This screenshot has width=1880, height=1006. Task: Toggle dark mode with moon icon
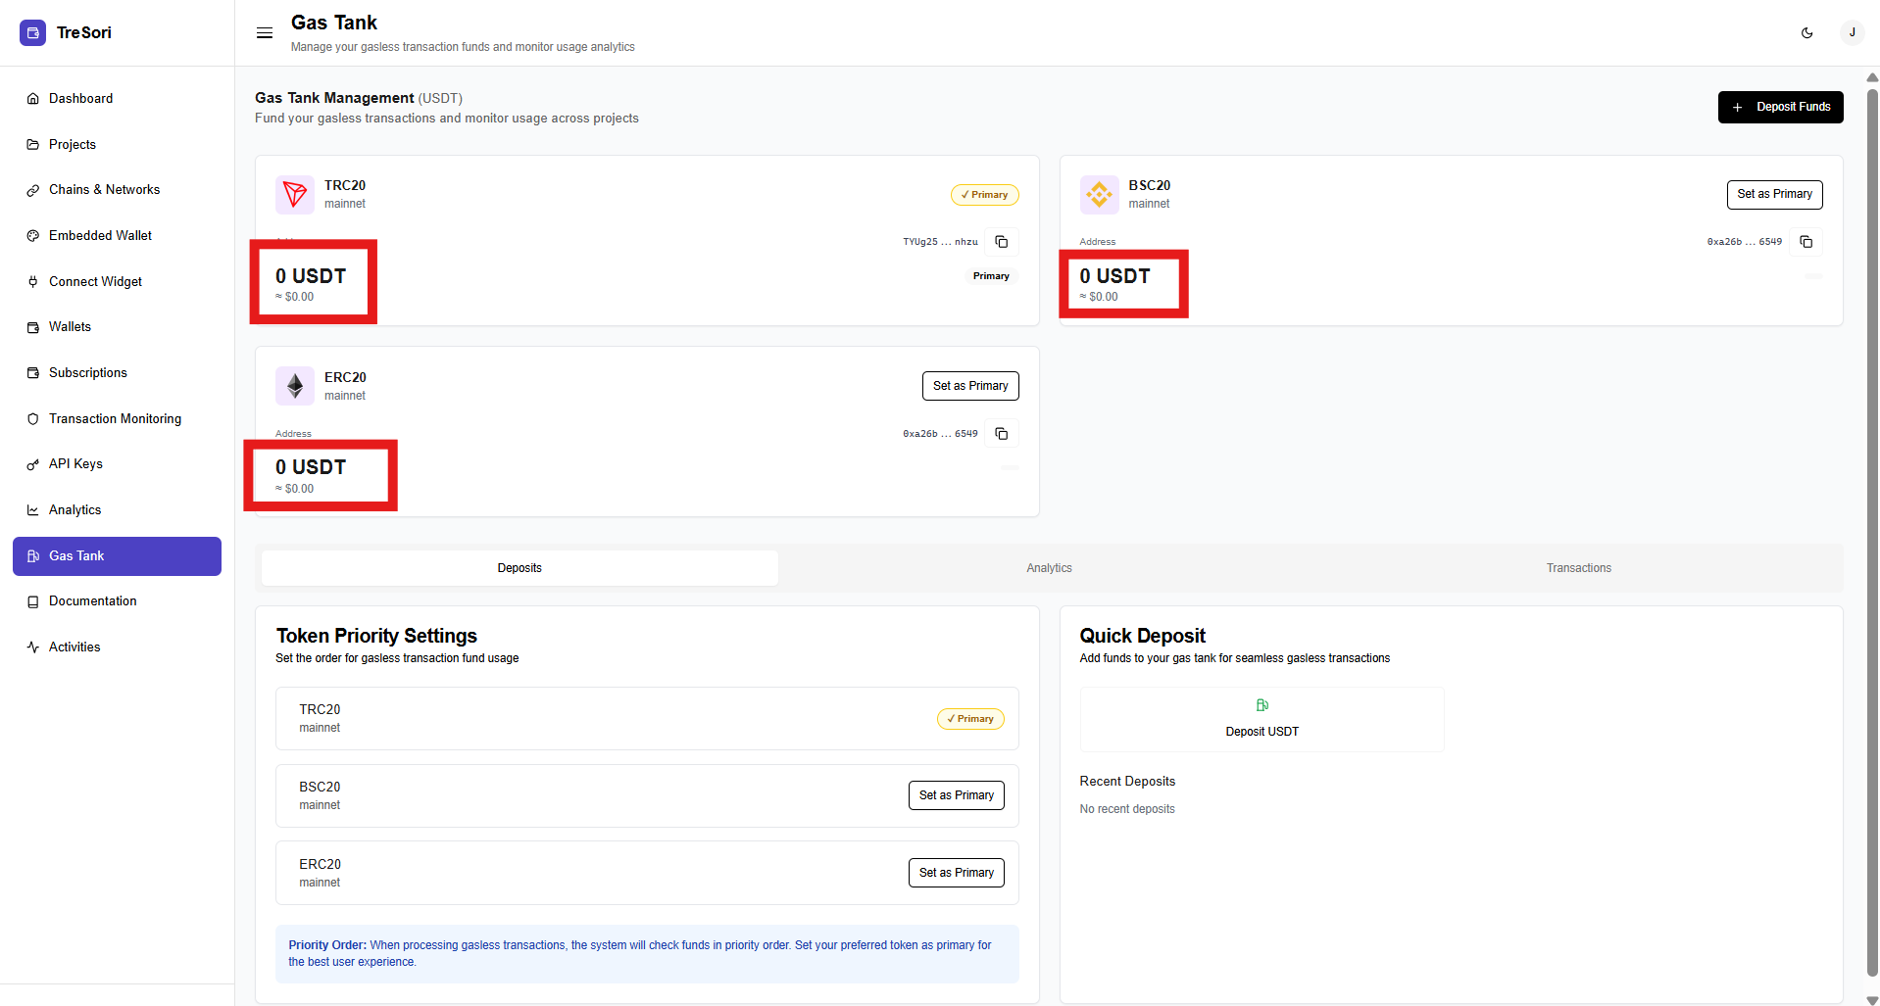coord(1806,32)
